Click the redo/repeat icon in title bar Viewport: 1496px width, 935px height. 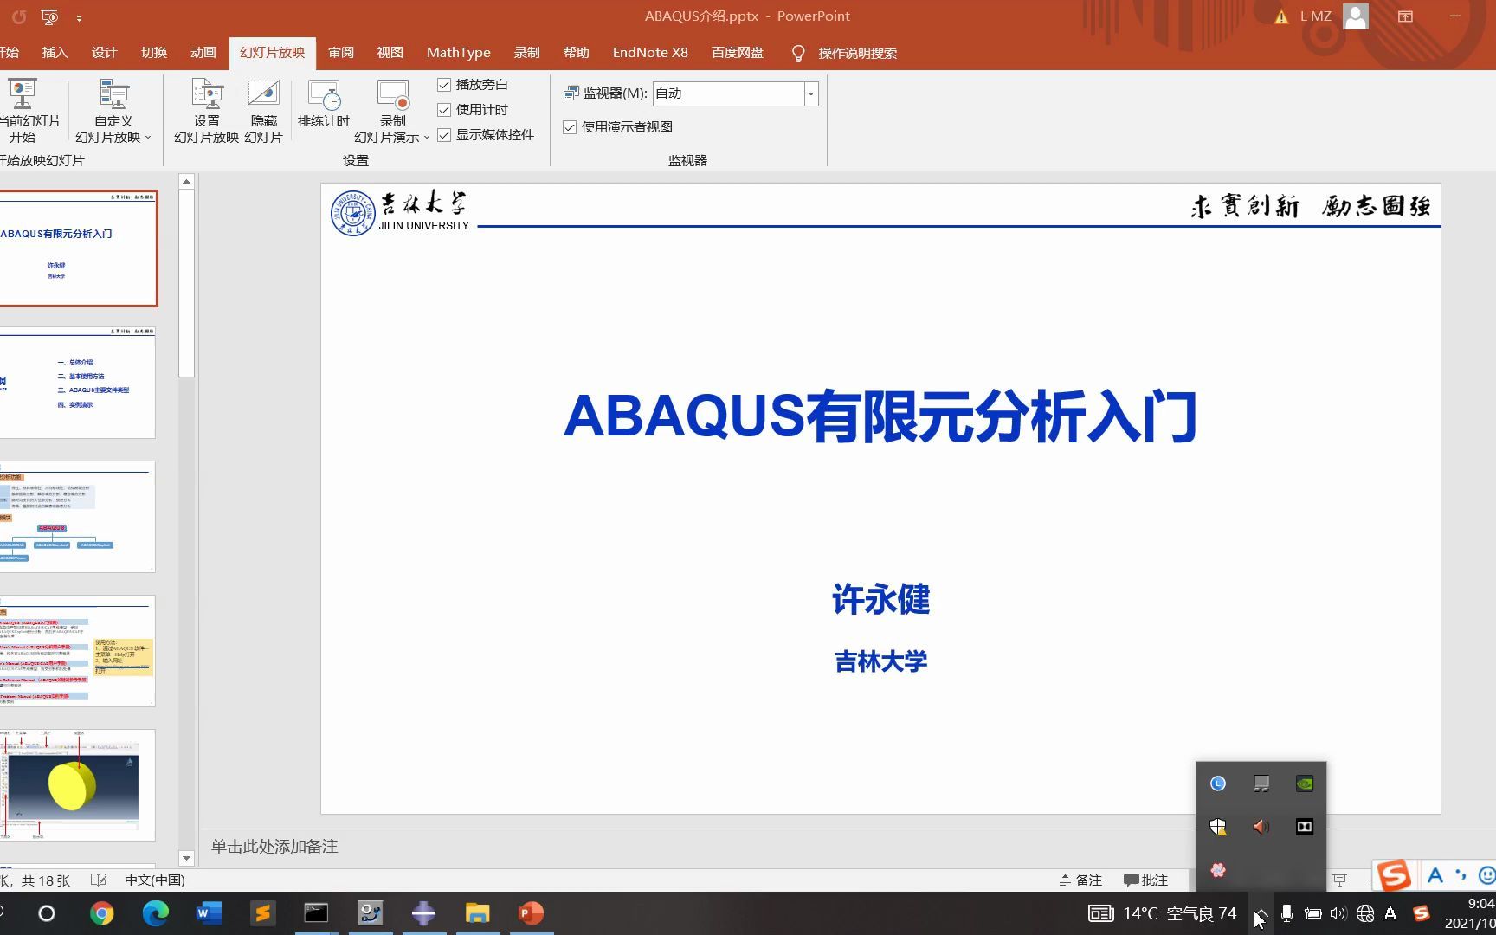[19, 16]
